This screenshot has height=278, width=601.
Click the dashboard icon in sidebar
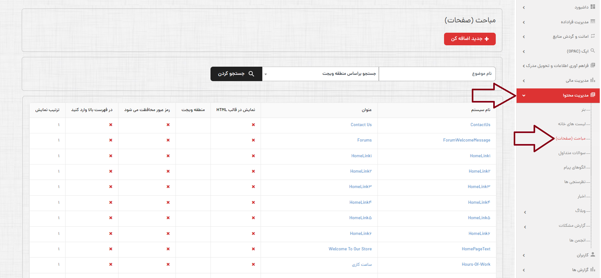[593, 7]
